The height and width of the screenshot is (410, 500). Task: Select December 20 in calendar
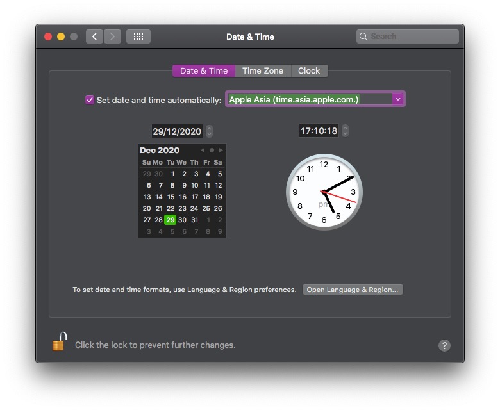[147, 208]
